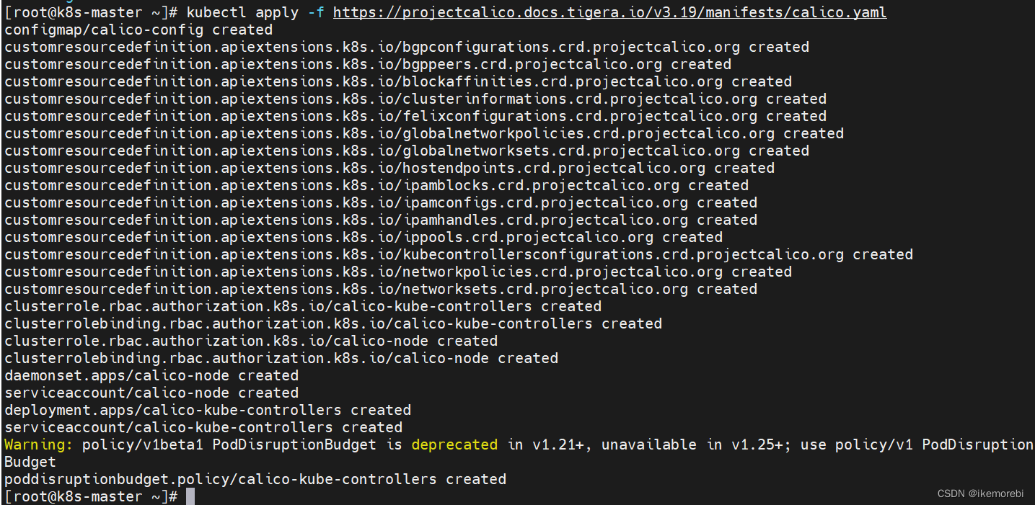The height and width of the screenshot is (505, 1035).
Task: Select 'deployment.apps/calico-kube-controllers created' line
Action: (x=208, y=410)
